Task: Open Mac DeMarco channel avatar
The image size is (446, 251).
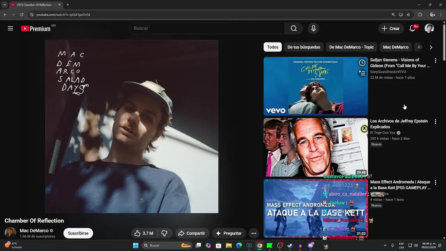Action: [x=10, y=233]
